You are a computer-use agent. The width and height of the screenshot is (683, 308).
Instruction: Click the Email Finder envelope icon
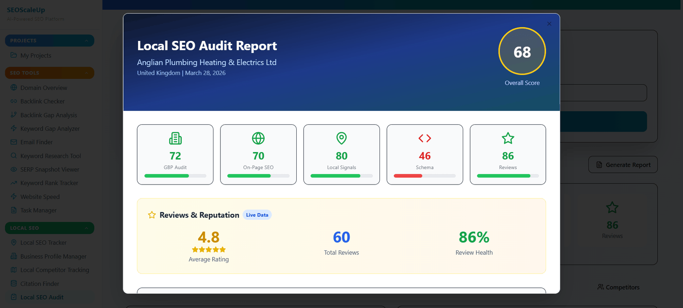tap(14, 142)
